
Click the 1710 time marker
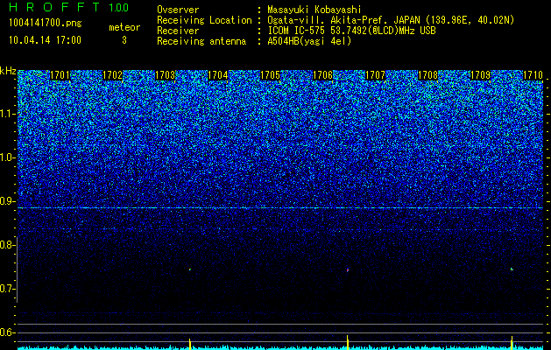pos(533,75)
